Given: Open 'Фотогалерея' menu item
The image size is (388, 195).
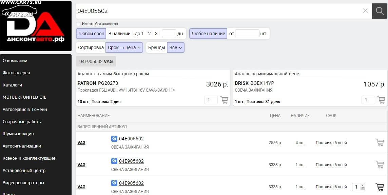Looking at the screenshot, I should pyautogui.click(x=16, y=73).
